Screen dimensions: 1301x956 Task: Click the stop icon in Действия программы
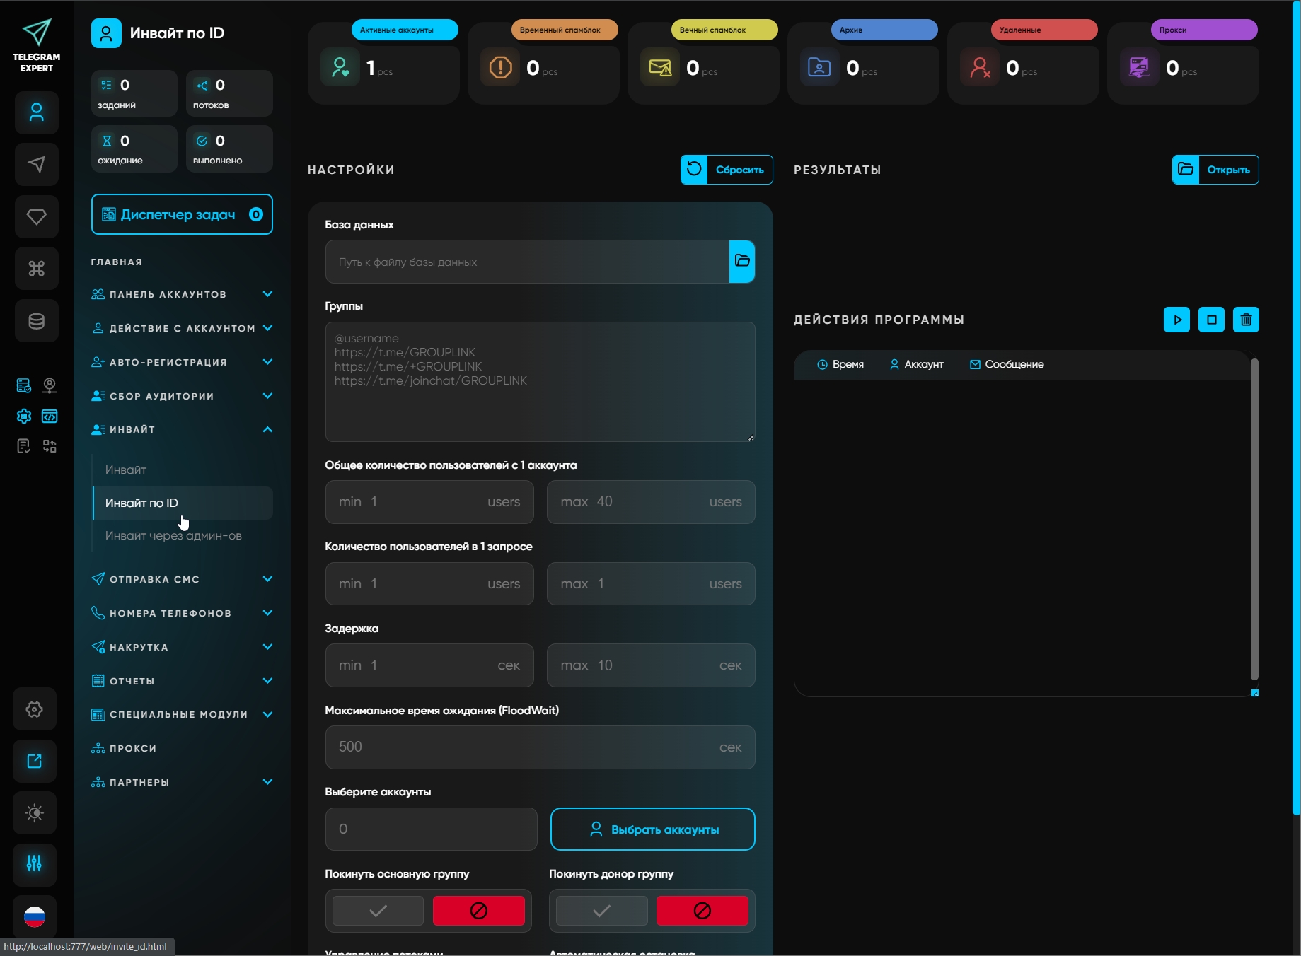pos(1211,320)
